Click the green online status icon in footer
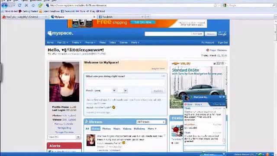This screenshot has height=156, width=277. click(x=260, y=154)
